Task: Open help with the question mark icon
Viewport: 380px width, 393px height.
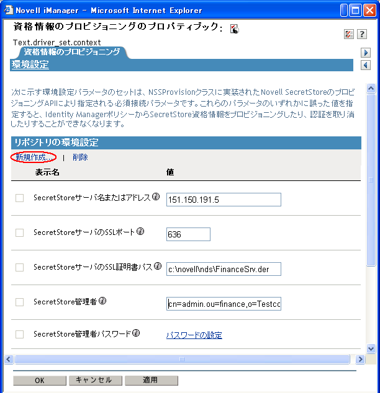Action: [362, 34]
